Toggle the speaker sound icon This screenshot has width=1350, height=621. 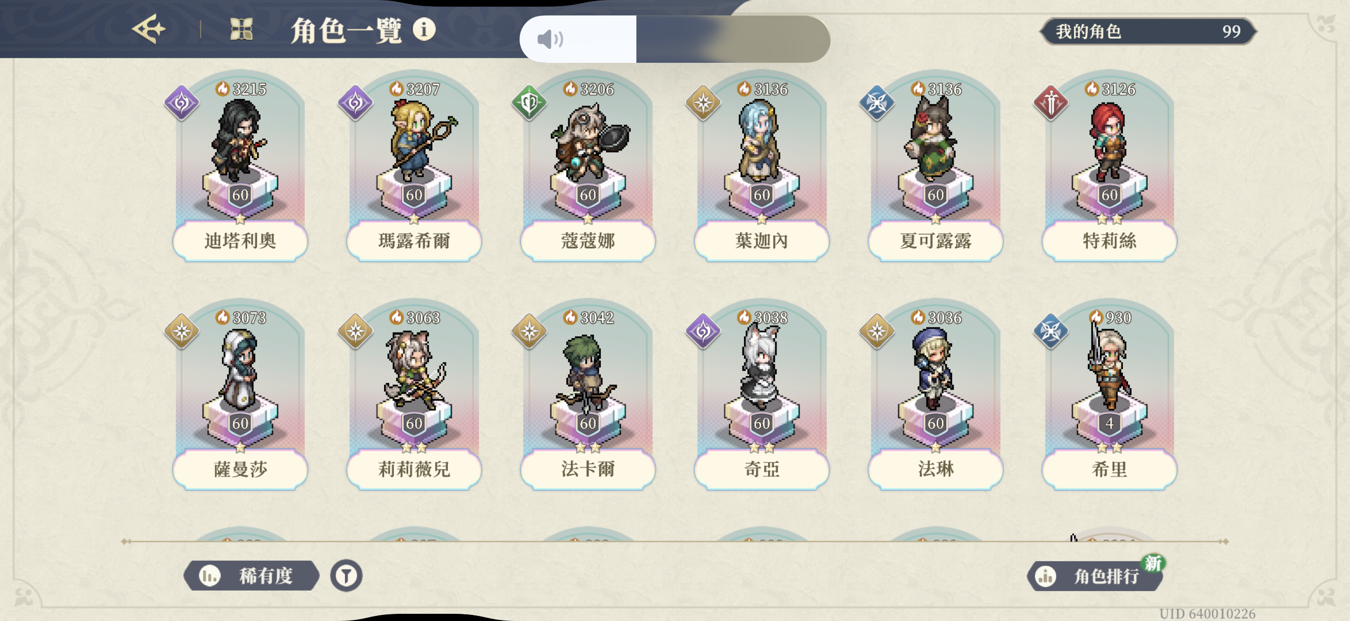coord(551,39)
